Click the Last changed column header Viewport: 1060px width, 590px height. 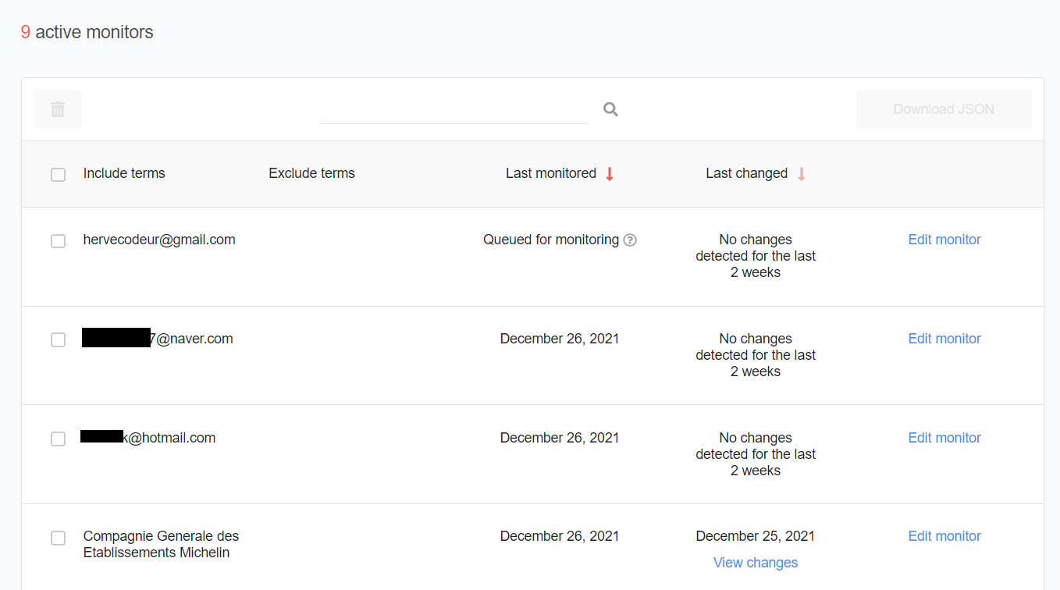746,173
